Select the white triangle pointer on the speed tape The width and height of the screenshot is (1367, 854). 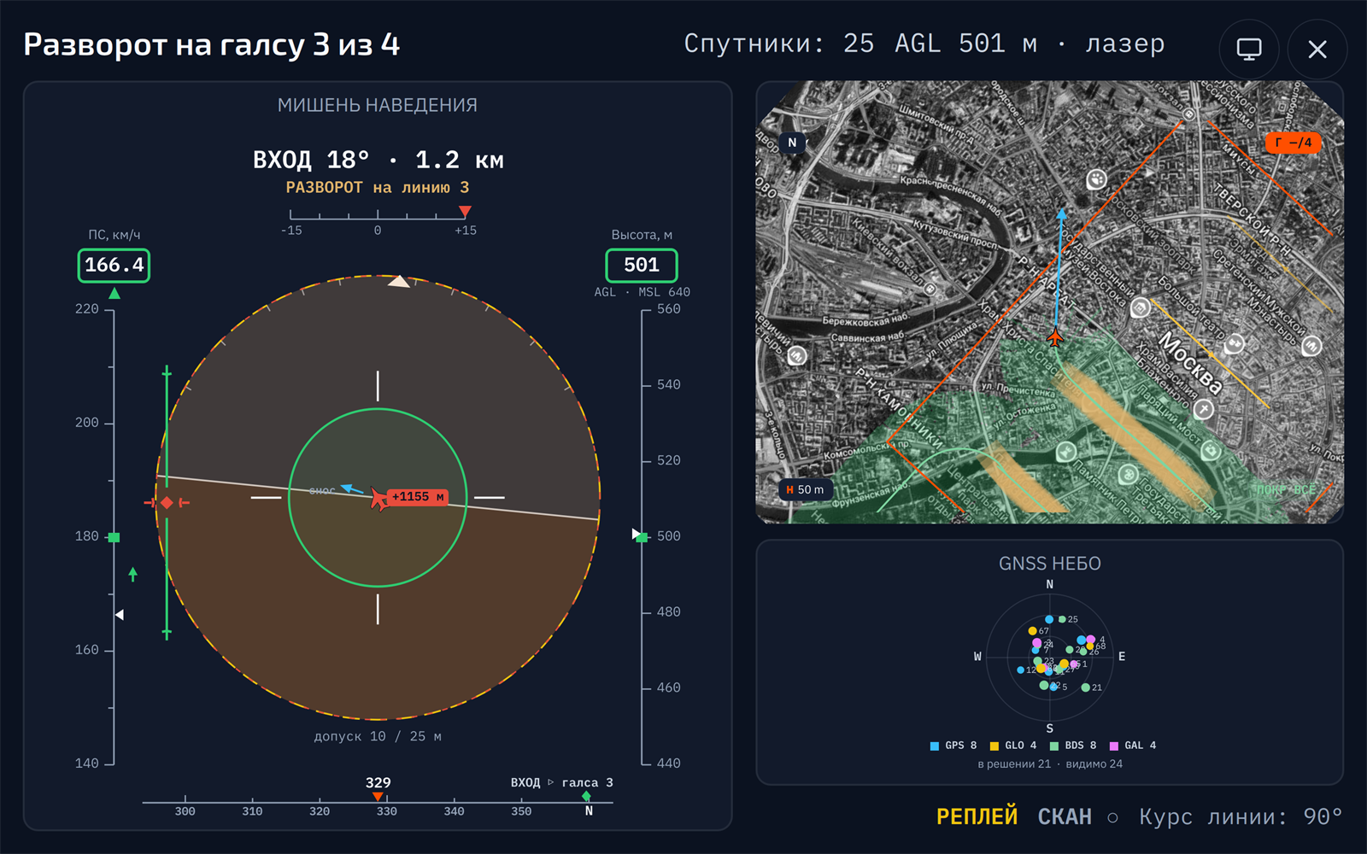(120, 615)
